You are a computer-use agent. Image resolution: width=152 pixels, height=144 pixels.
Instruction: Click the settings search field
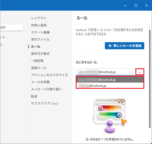click(12, 27)
